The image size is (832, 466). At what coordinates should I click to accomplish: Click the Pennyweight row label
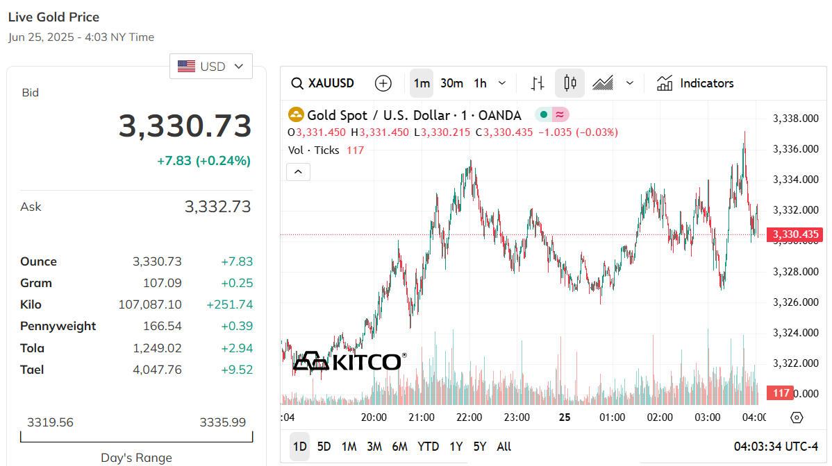pos(58,326)
